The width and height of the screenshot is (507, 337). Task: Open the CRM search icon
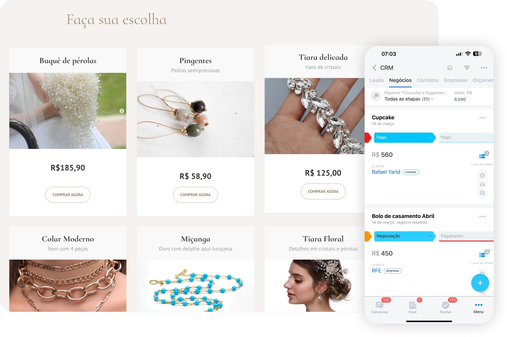pos(450,68)
